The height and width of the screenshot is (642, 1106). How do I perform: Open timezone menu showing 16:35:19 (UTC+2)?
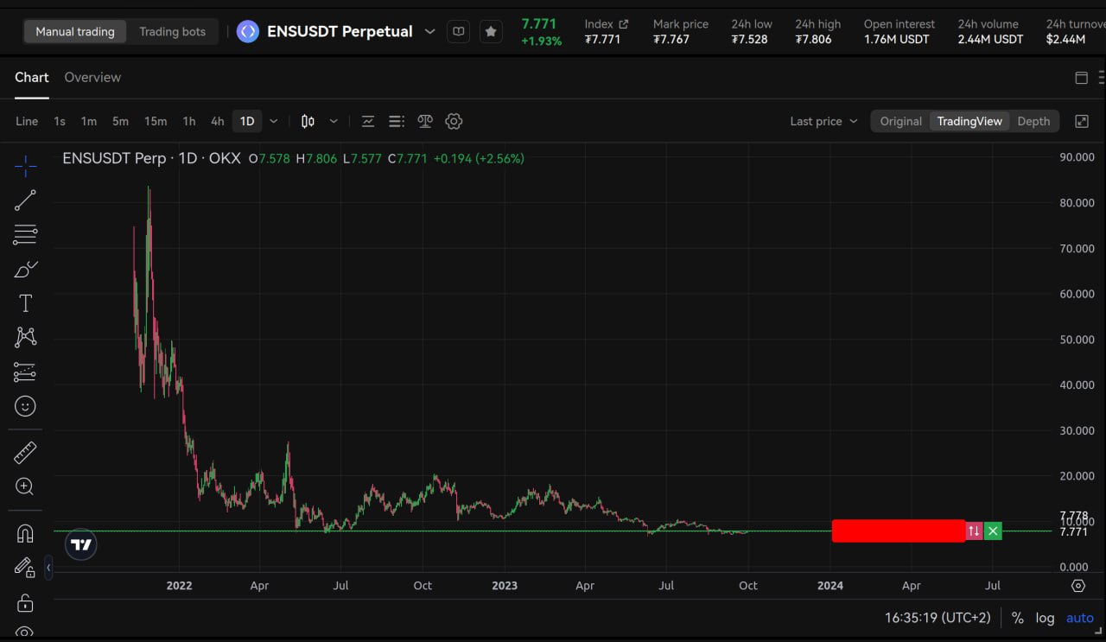click(938, 618)
